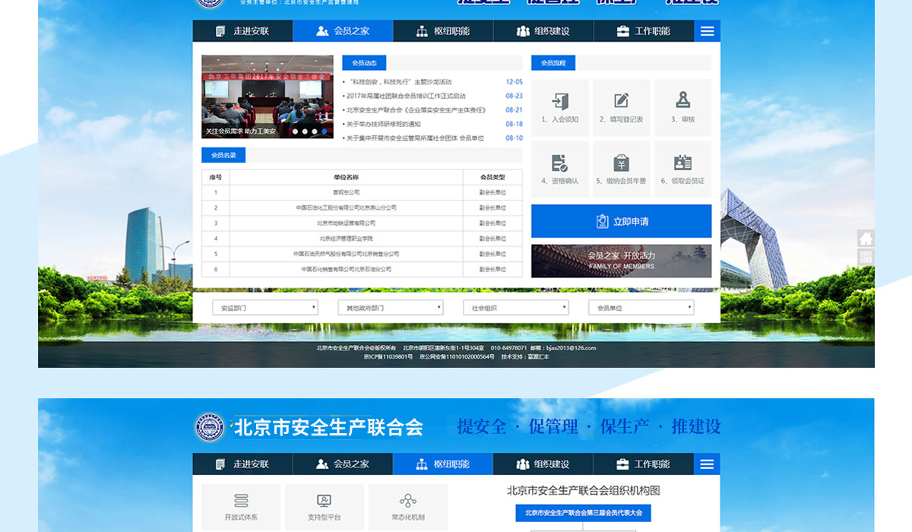
Task: Switch to 走进安联 tab in top navigation
Action: coord(242,31)
